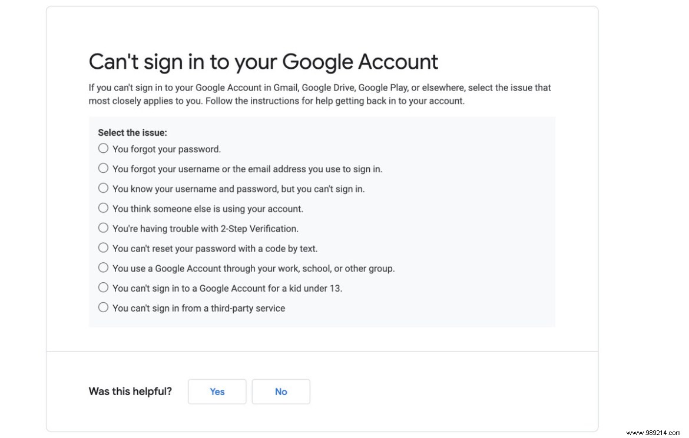Click the introductory paragraph about Gmail and Google Drive
The height and width of the screenshot is (438, 689).
point(320,94)
